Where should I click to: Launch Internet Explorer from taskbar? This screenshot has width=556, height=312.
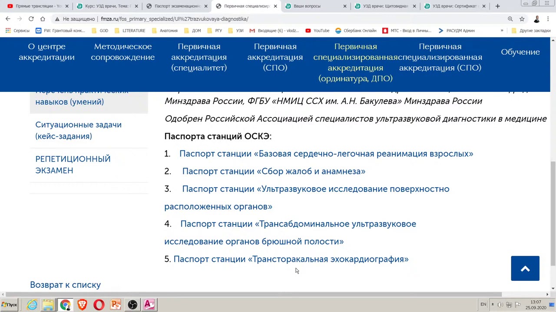(x=32, y=305)
